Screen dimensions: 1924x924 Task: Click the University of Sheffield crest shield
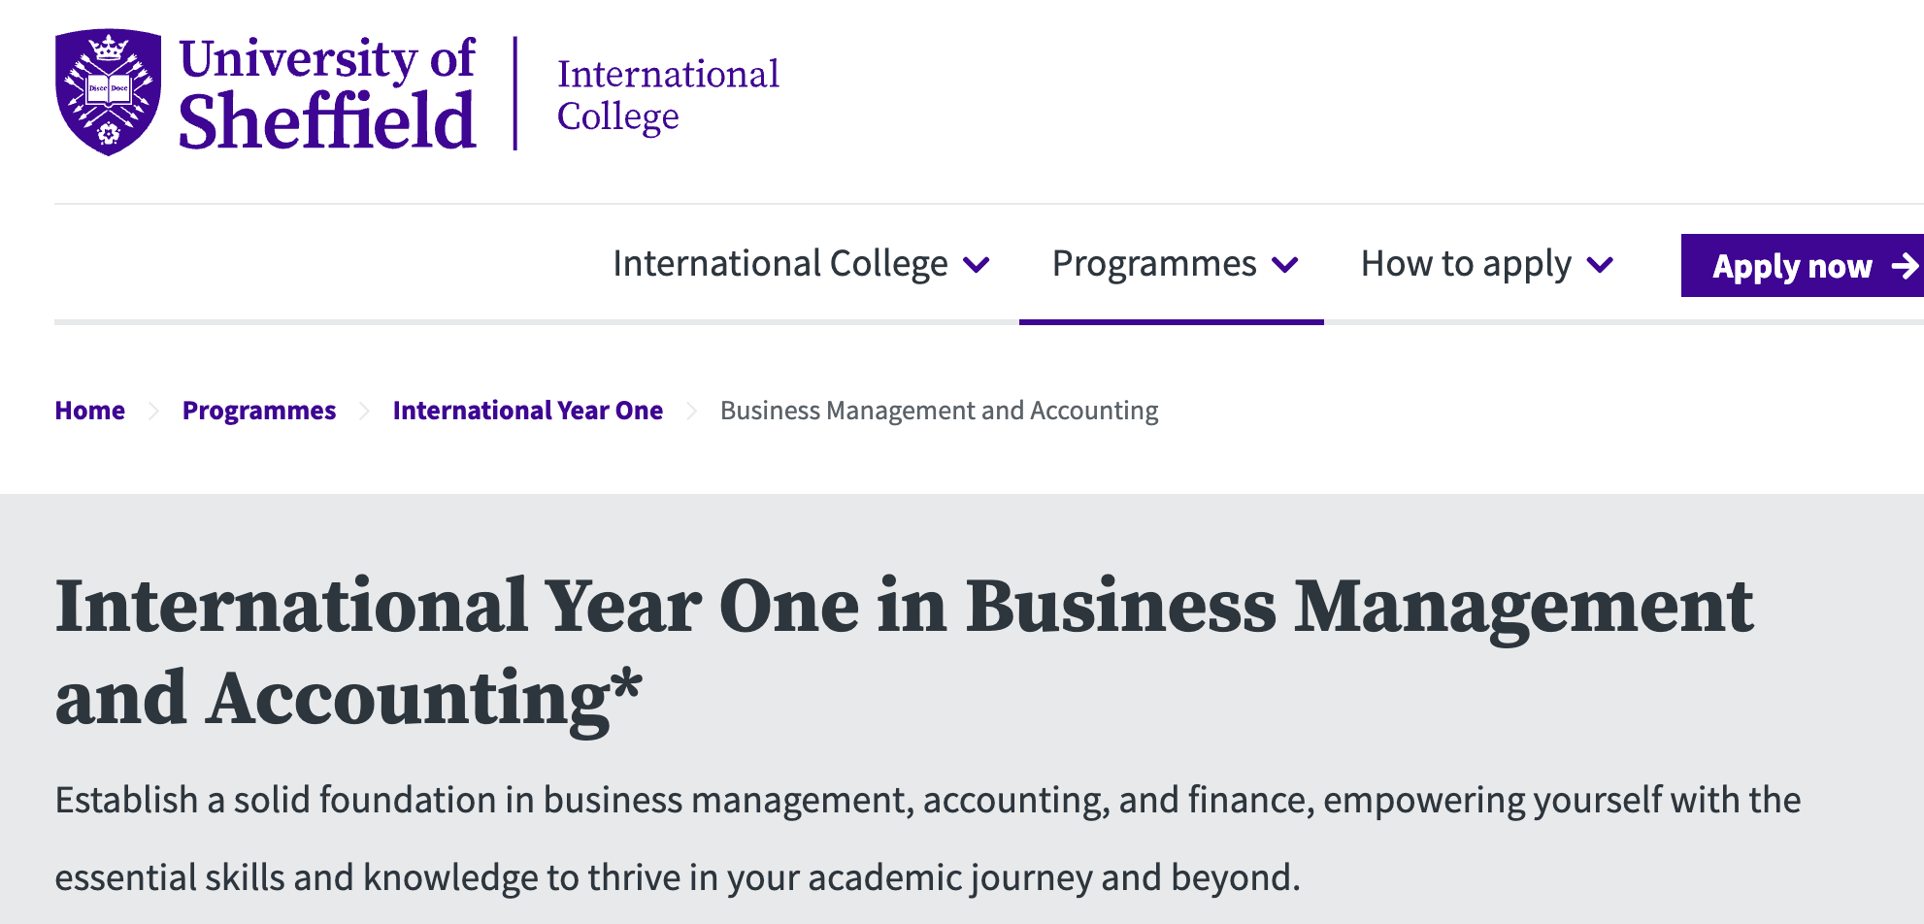click(x=108, y=92)
